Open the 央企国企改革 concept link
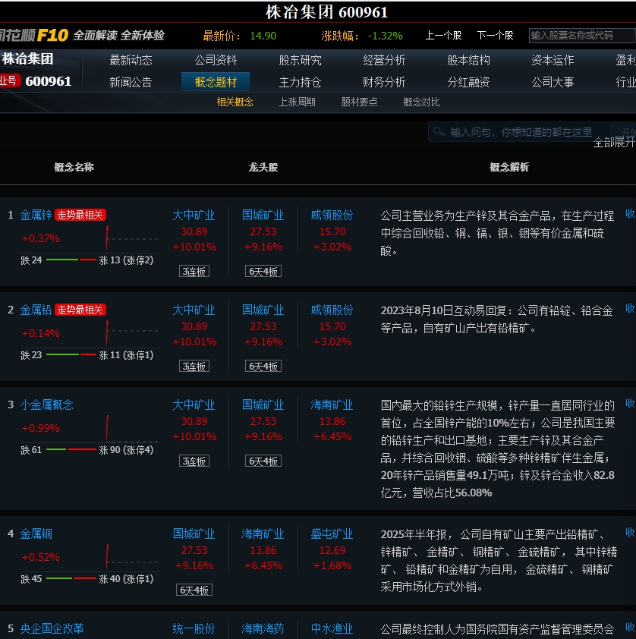The image size is (636, 639). 52,628
